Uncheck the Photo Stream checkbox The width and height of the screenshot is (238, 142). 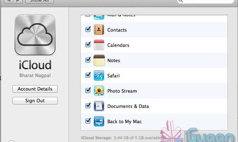pos(88,91)
